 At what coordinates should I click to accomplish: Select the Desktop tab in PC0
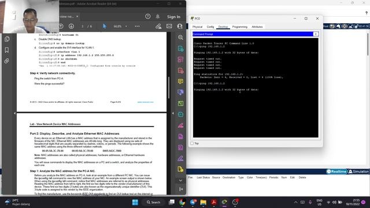pos(223,27)
